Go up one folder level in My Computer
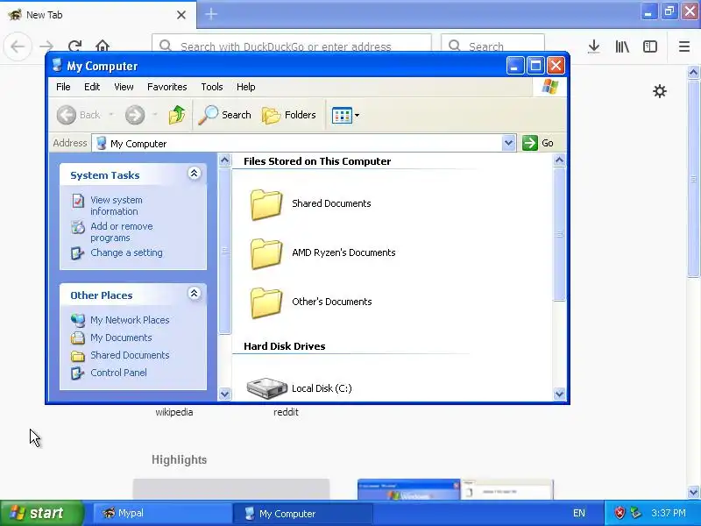This screenshot has height=526, width=701. click(x=177, y=115)
